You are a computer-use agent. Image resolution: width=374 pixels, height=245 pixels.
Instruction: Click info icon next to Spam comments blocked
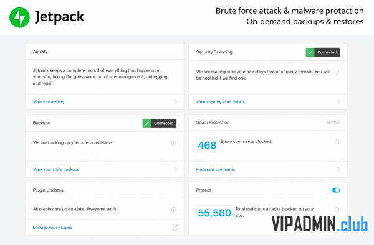coord(337,142)
